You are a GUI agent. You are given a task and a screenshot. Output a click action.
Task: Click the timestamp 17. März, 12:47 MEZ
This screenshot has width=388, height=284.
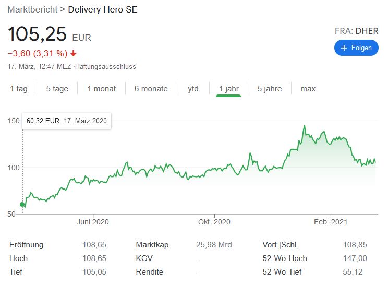pyautogui.click(x=39, y=67)
